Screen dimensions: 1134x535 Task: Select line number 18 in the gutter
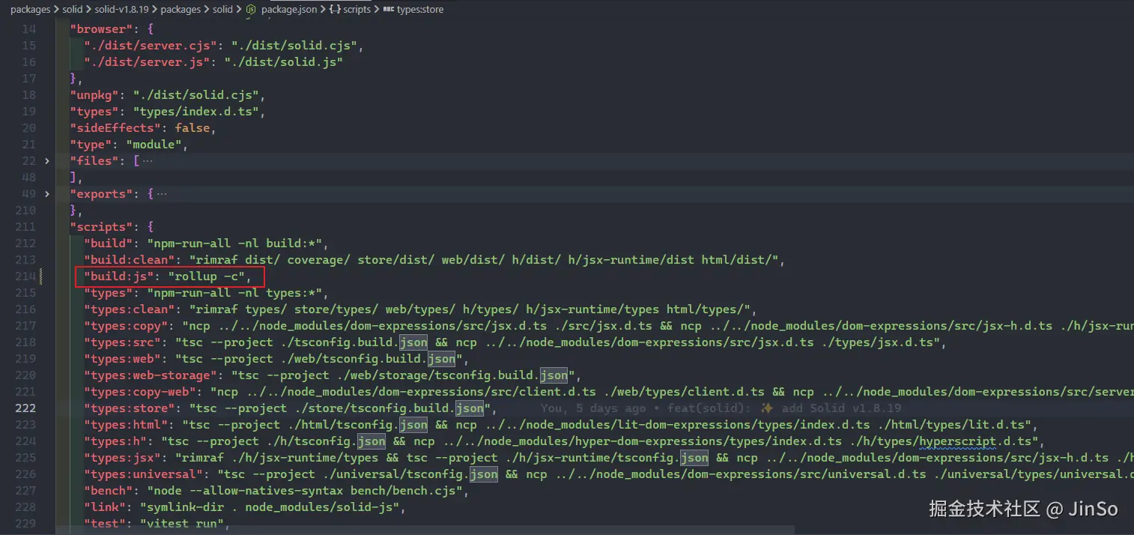click(28, 95)
